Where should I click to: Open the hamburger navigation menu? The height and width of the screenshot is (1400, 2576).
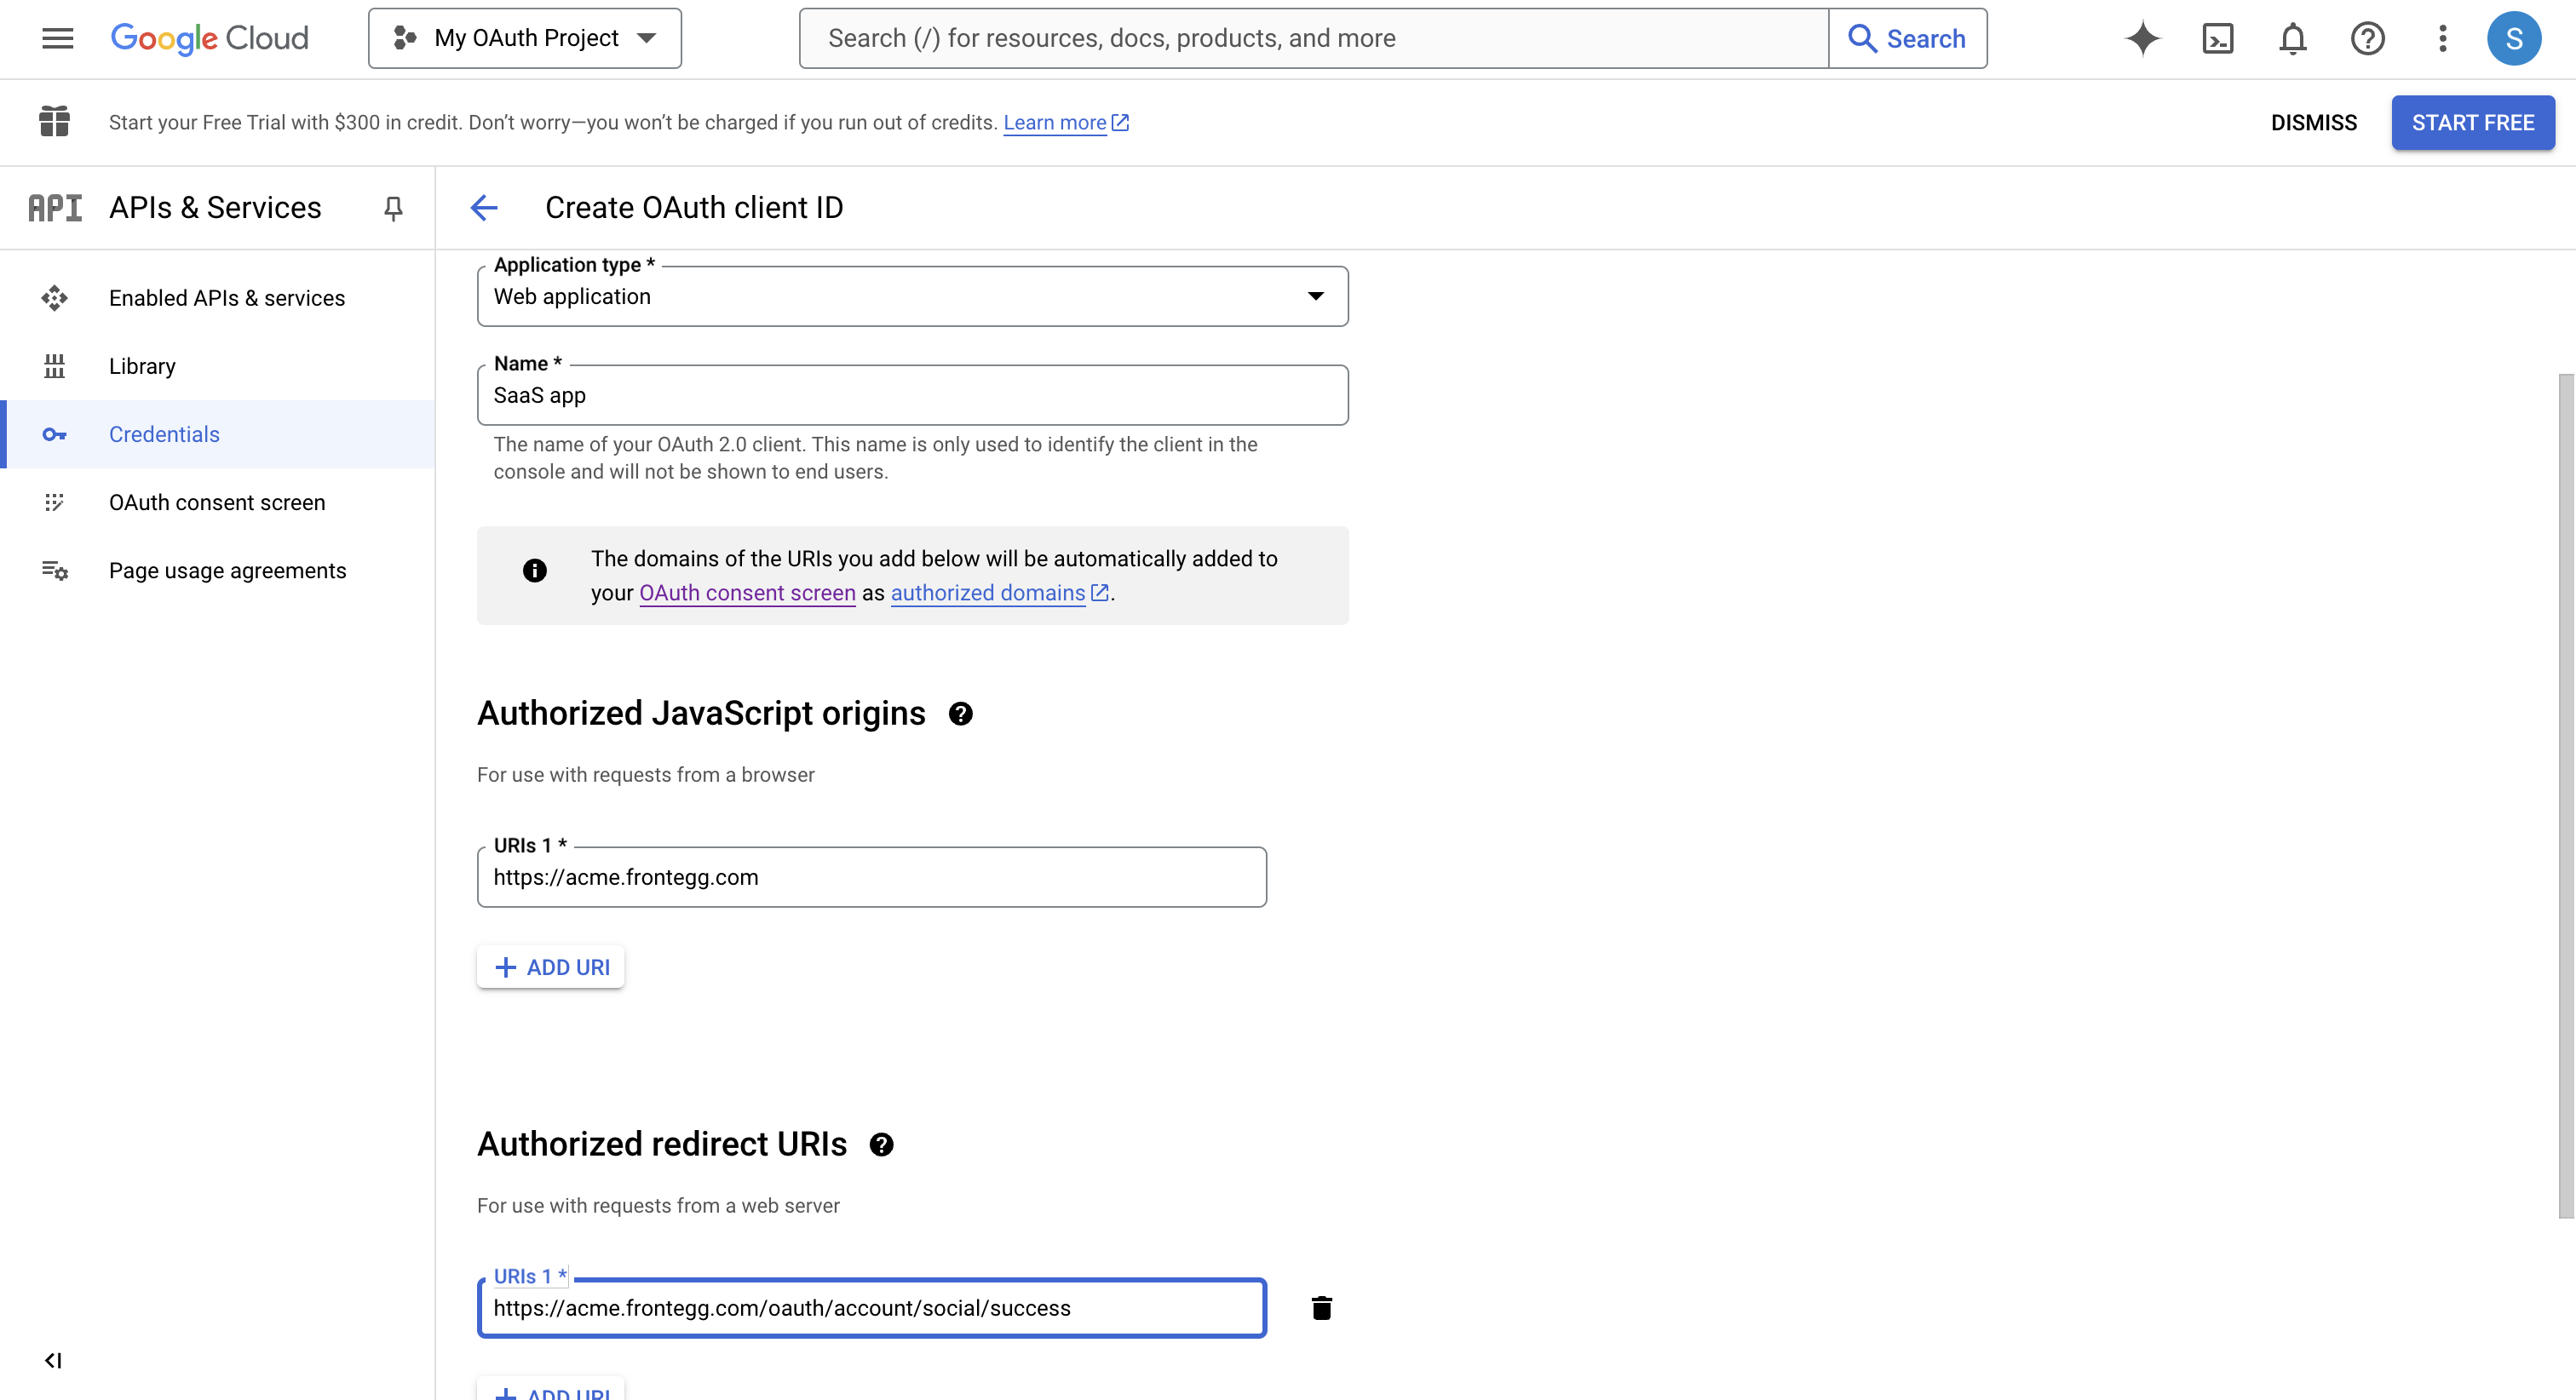pyautogui.click(x=57, y=38)
